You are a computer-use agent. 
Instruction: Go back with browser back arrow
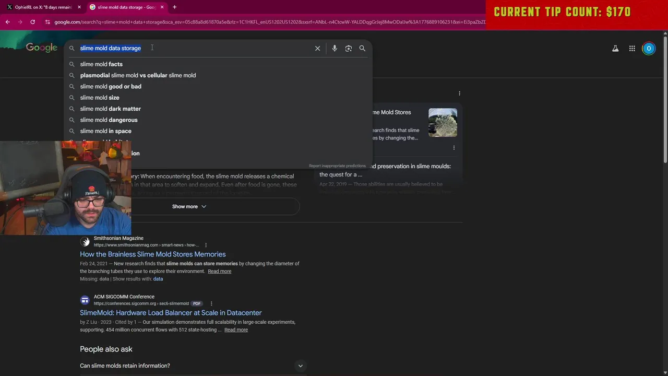click(x=7, y=22)
